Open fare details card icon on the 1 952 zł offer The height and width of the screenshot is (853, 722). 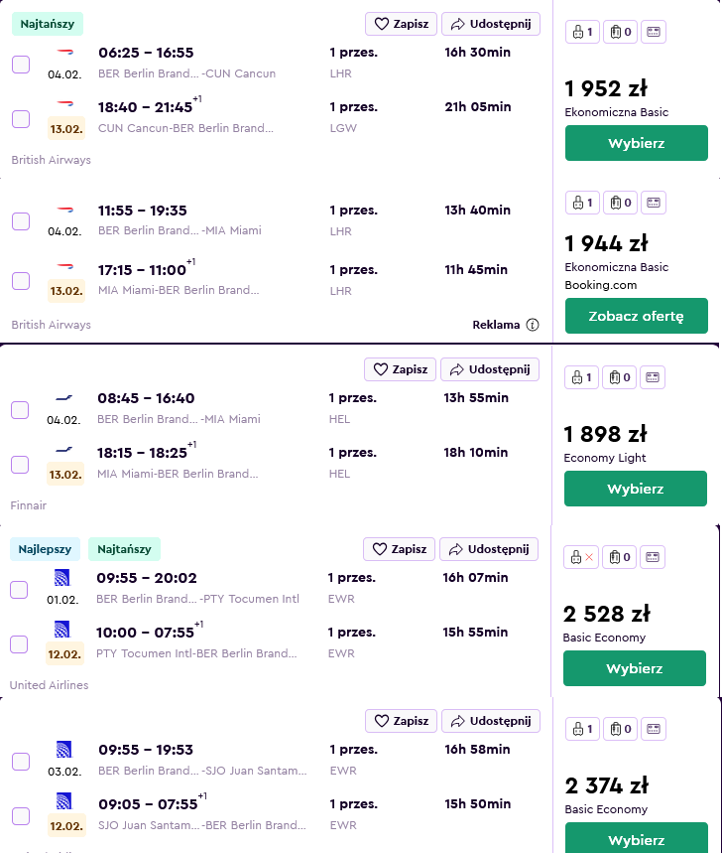654,32
